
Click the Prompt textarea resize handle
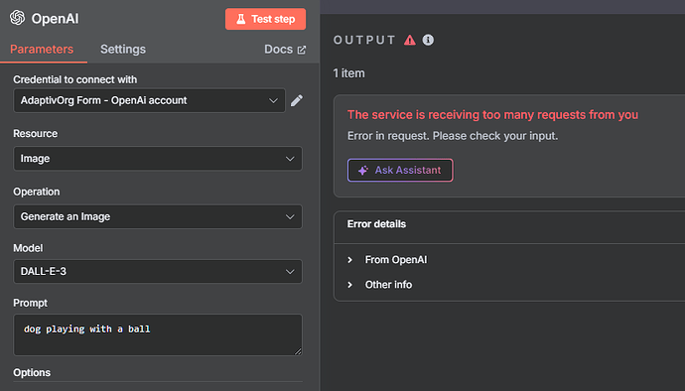[x=298, y=351]
